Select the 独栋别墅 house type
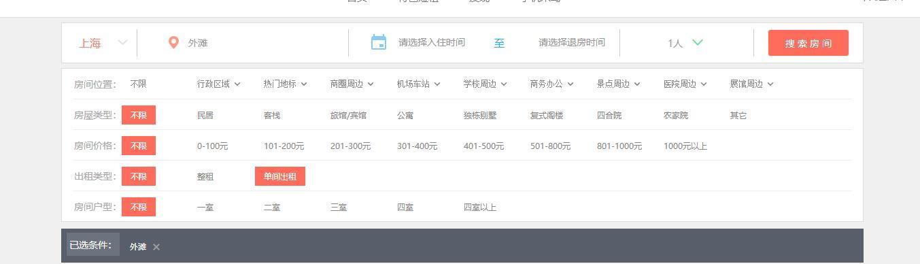 click(x=480, y=116)
